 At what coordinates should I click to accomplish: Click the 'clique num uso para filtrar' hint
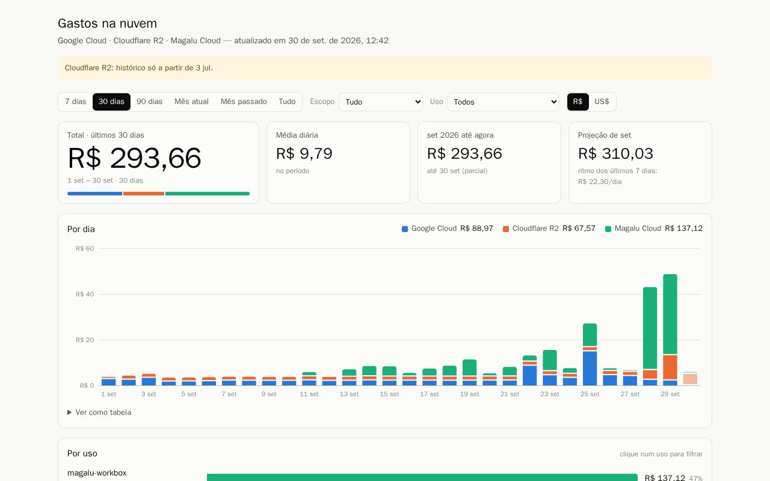click(661, 454)
